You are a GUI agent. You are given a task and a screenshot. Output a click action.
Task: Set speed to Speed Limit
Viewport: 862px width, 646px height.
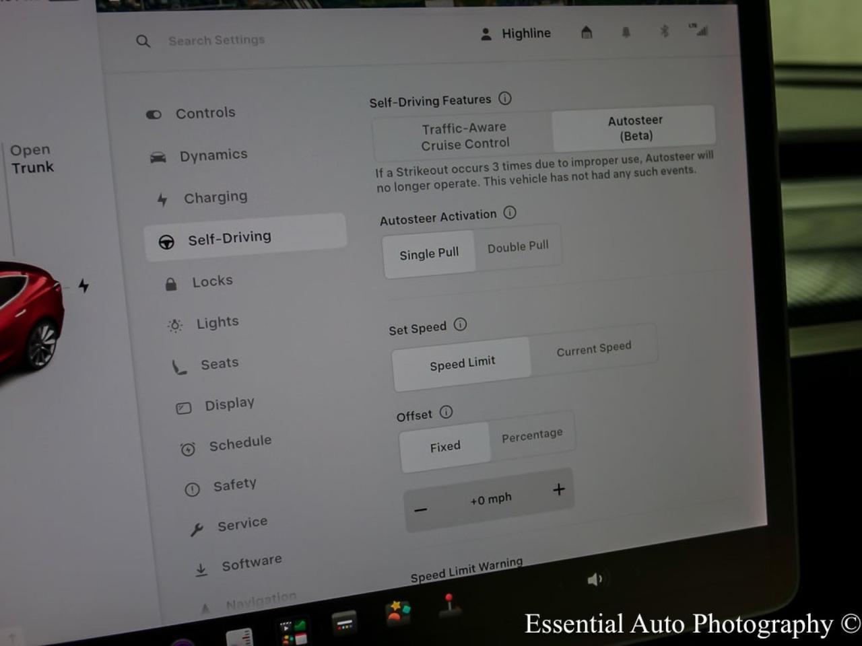point(462,363)
